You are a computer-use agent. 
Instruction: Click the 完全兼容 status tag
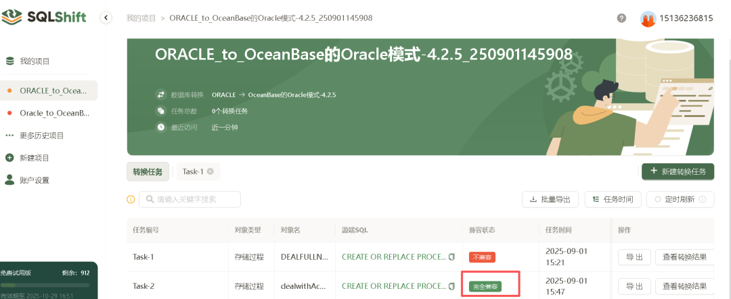click(485, 286)
